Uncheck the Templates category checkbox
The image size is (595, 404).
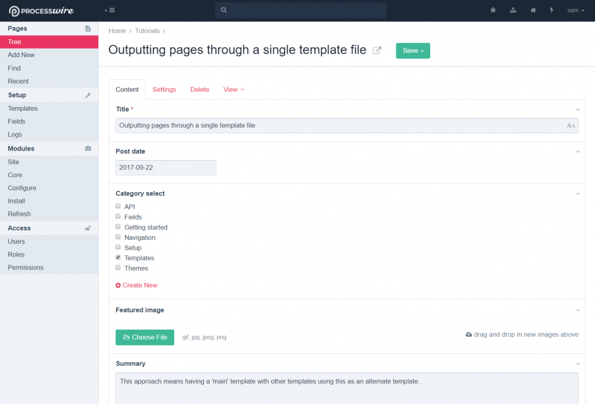118,258
